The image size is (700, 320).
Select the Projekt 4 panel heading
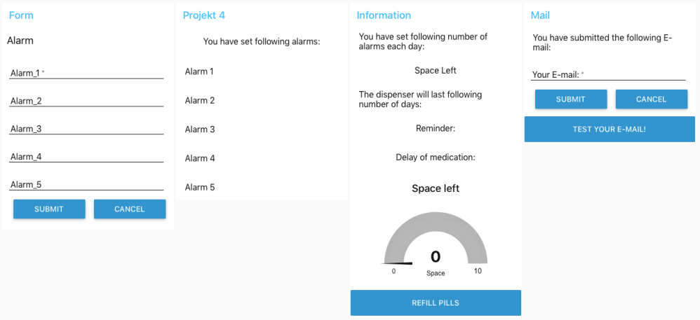[204, 15]
